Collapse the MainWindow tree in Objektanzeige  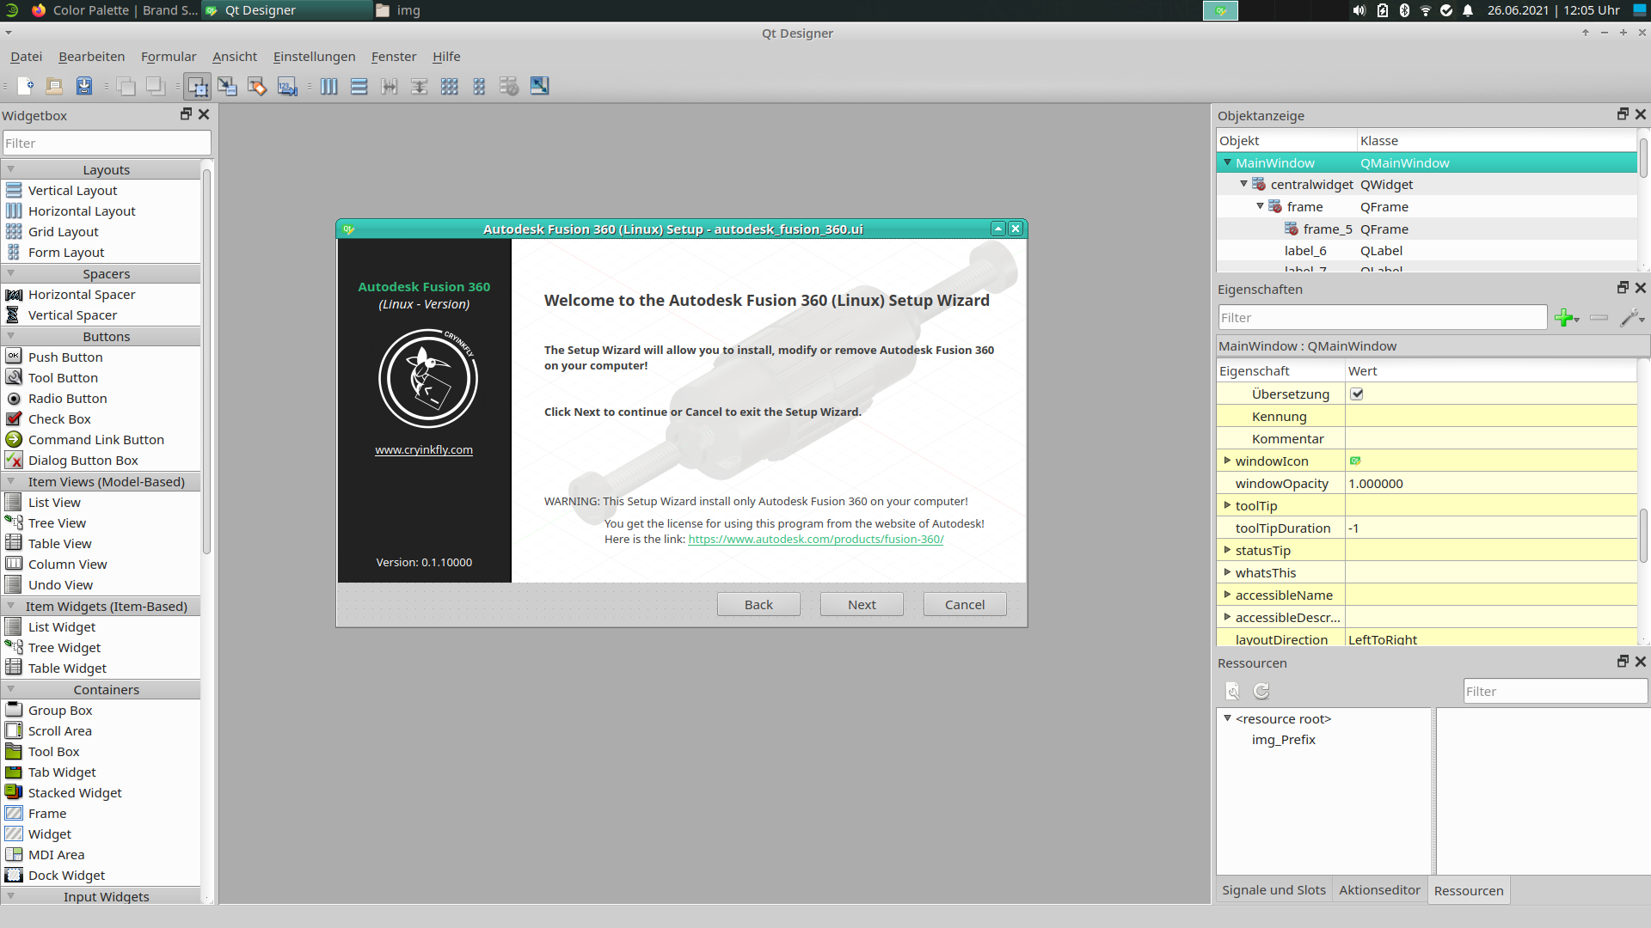pyautogui.click(x=1226, y=162)
